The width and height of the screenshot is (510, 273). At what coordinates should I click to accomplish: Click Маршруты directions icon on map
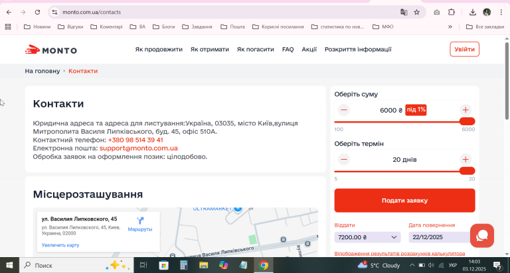coord(140,224)
